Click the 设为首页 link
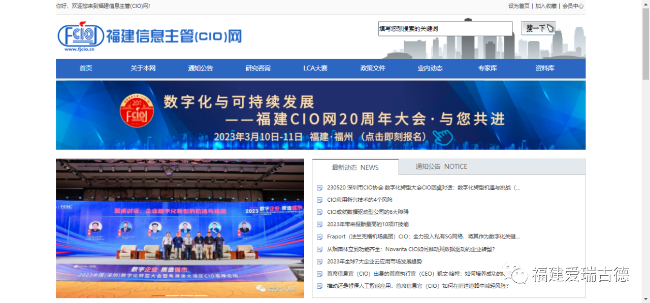This screenshot has height=303, width=650. coord(518,6)
